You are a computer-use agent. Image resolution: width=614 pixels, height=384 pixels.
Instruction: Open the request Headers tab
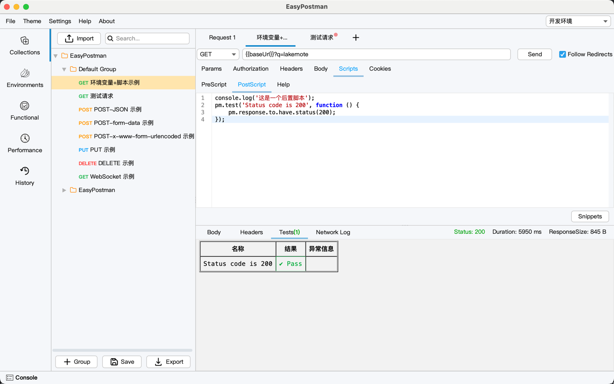tap(291, 69)
